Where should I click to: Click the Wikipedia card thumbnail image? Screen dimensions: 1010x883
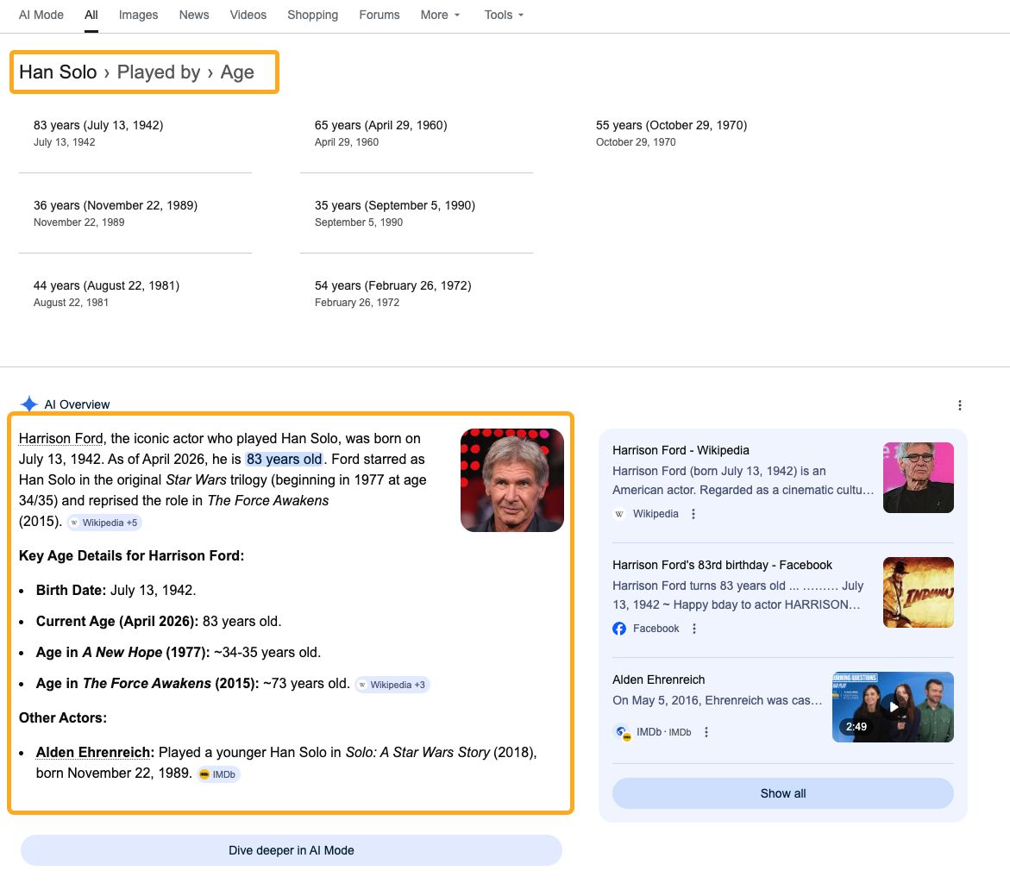click(x=919, y=478)
